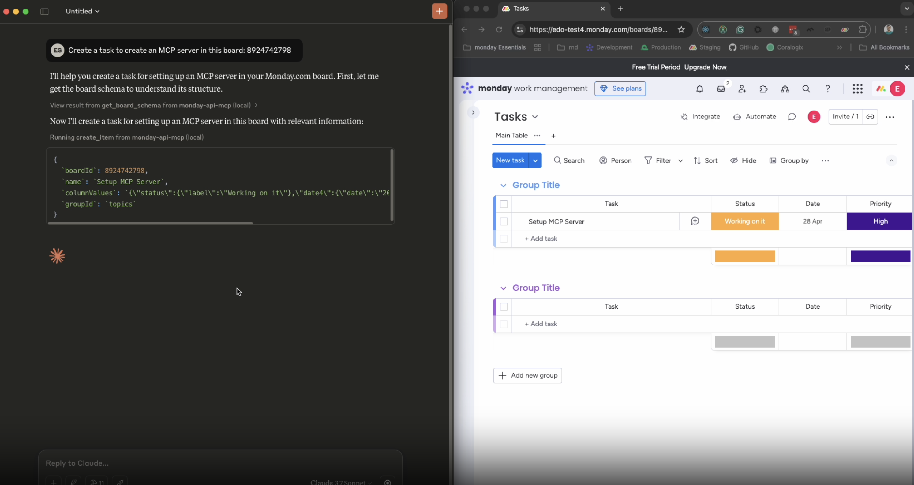
Task: Open the notifications bell icon
Action: pos(699,89)
